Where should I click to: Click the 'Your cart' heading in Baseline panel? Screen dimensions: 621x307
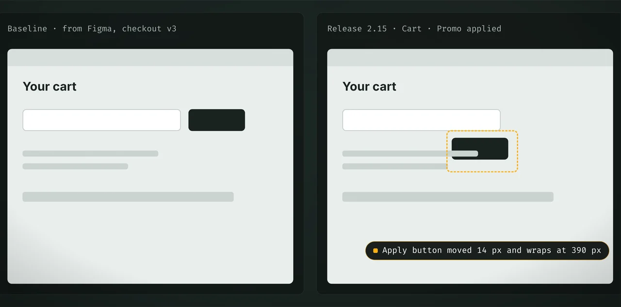point(49,87)
